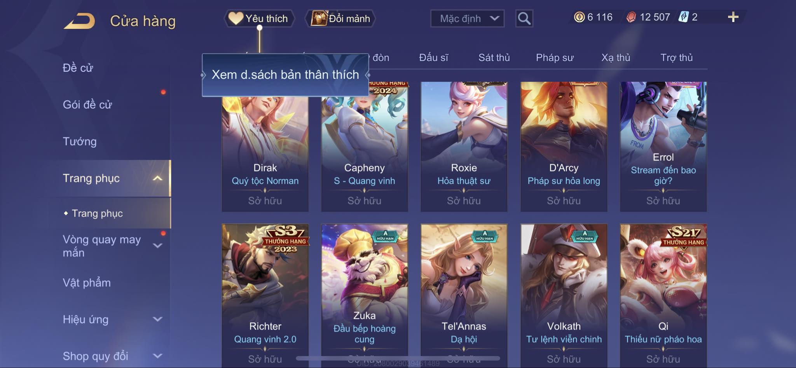Image resolution: width=796 pixels, height=368 pixels.
Task: Open Yêu thích heart favorites
Action: pos(259,18)
